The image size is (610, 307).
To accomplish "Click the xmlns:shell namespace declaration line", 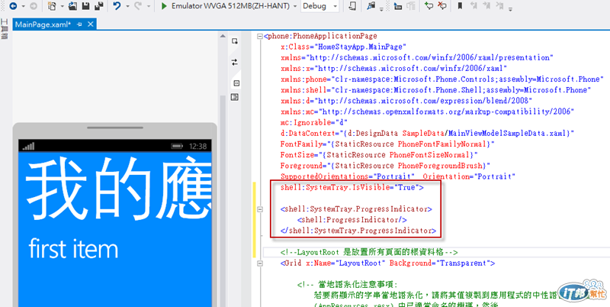I will pos(435,90).
